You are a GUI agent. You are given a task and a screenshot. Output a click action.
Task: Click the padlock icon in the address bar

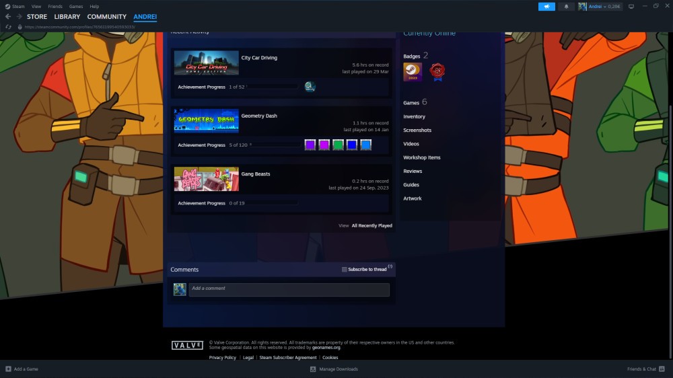tap(20, 27)
